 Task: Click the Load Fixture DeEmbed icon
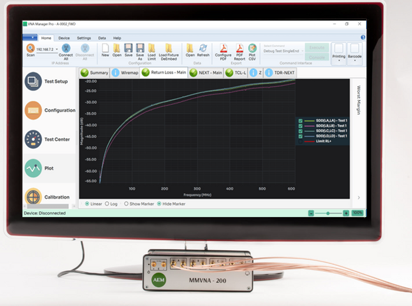169,48
